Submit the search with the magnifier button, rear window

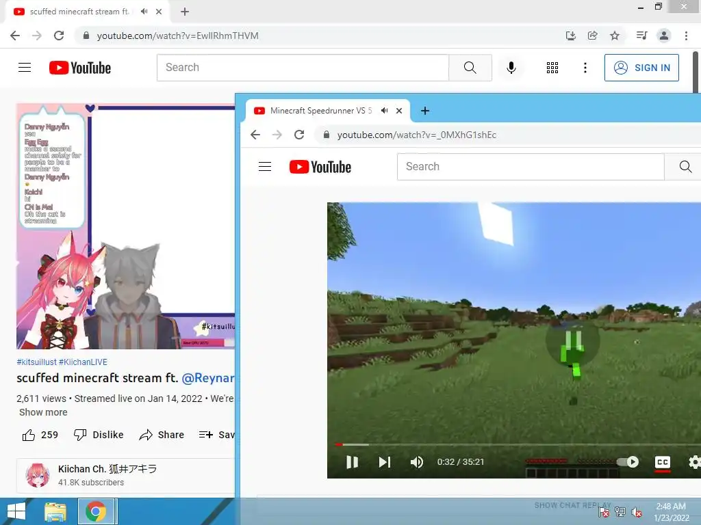tap(470, 68)
